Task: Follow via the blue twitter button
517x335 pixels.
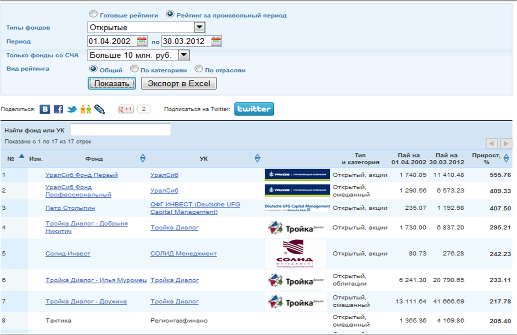Action: pos(254,109)
